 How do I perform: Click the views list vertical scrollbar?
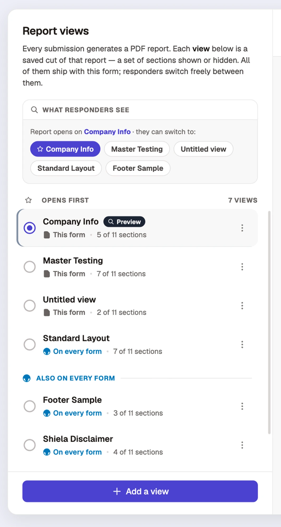point(269,322)
